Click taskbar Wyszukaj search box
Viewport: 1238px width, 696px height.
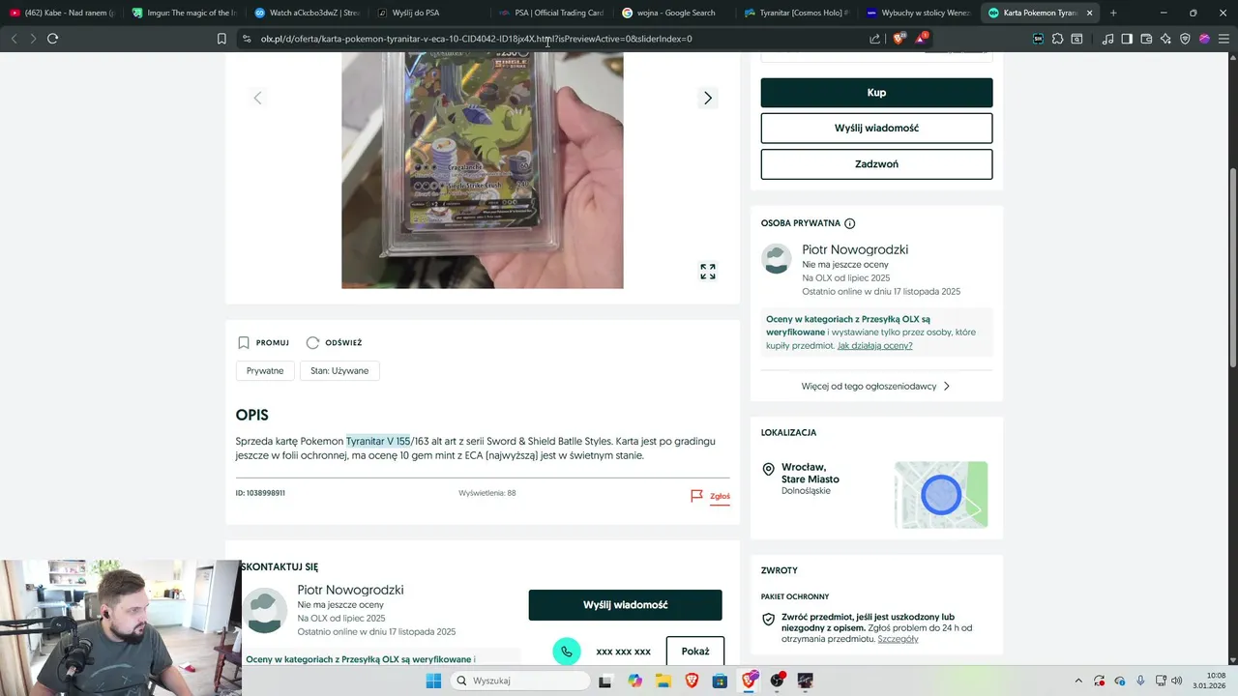[521, 681]
